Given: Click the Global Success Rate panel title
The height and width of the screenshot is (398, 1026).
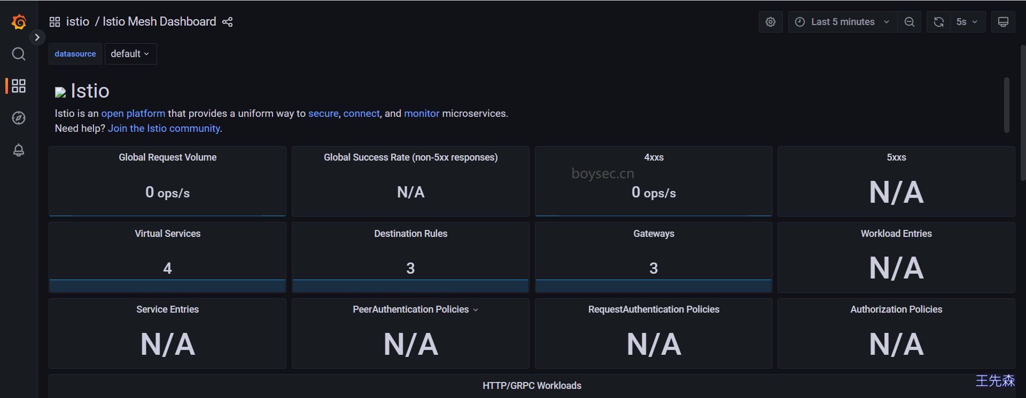Looking at the screenshot, I should coord(410,157).
